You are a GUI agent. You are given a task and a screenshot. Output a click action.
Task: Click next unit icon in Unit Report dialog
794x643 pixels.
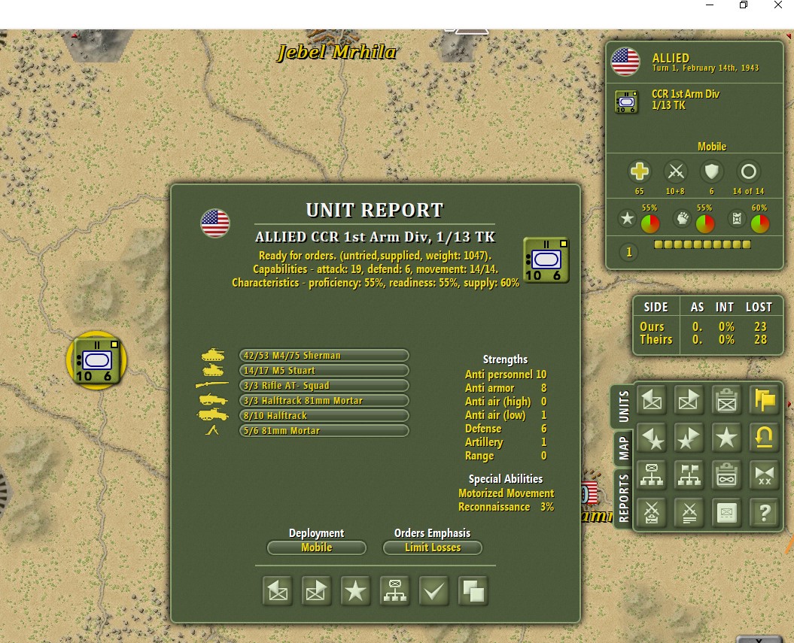point(316,590)
